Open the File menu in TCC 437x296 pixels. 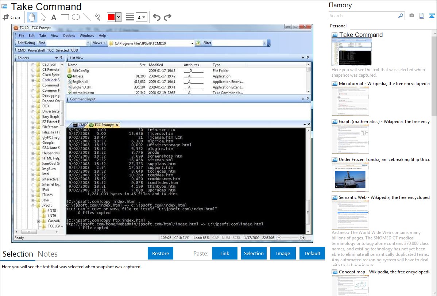point(22,35)
